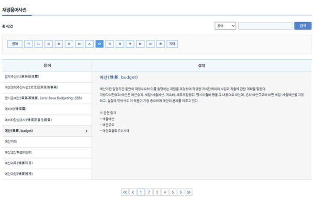This screenshot has width=314, height=211.
Task: Open the 영기준예산 Zero-Base Budgeting term
Action: 47,98
